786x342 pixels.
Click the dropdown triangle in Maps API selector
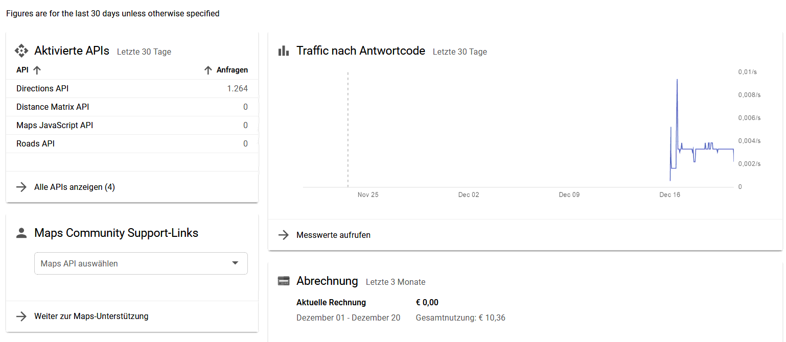(235, 263)
